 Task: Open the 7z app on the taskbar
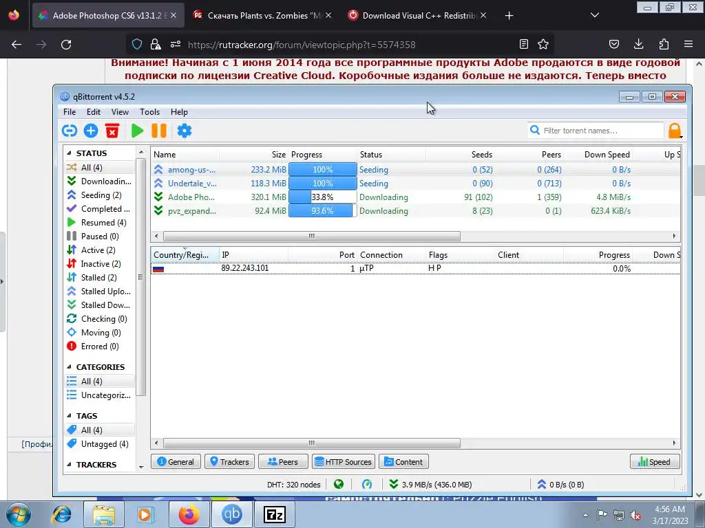[x=274, y=514]
